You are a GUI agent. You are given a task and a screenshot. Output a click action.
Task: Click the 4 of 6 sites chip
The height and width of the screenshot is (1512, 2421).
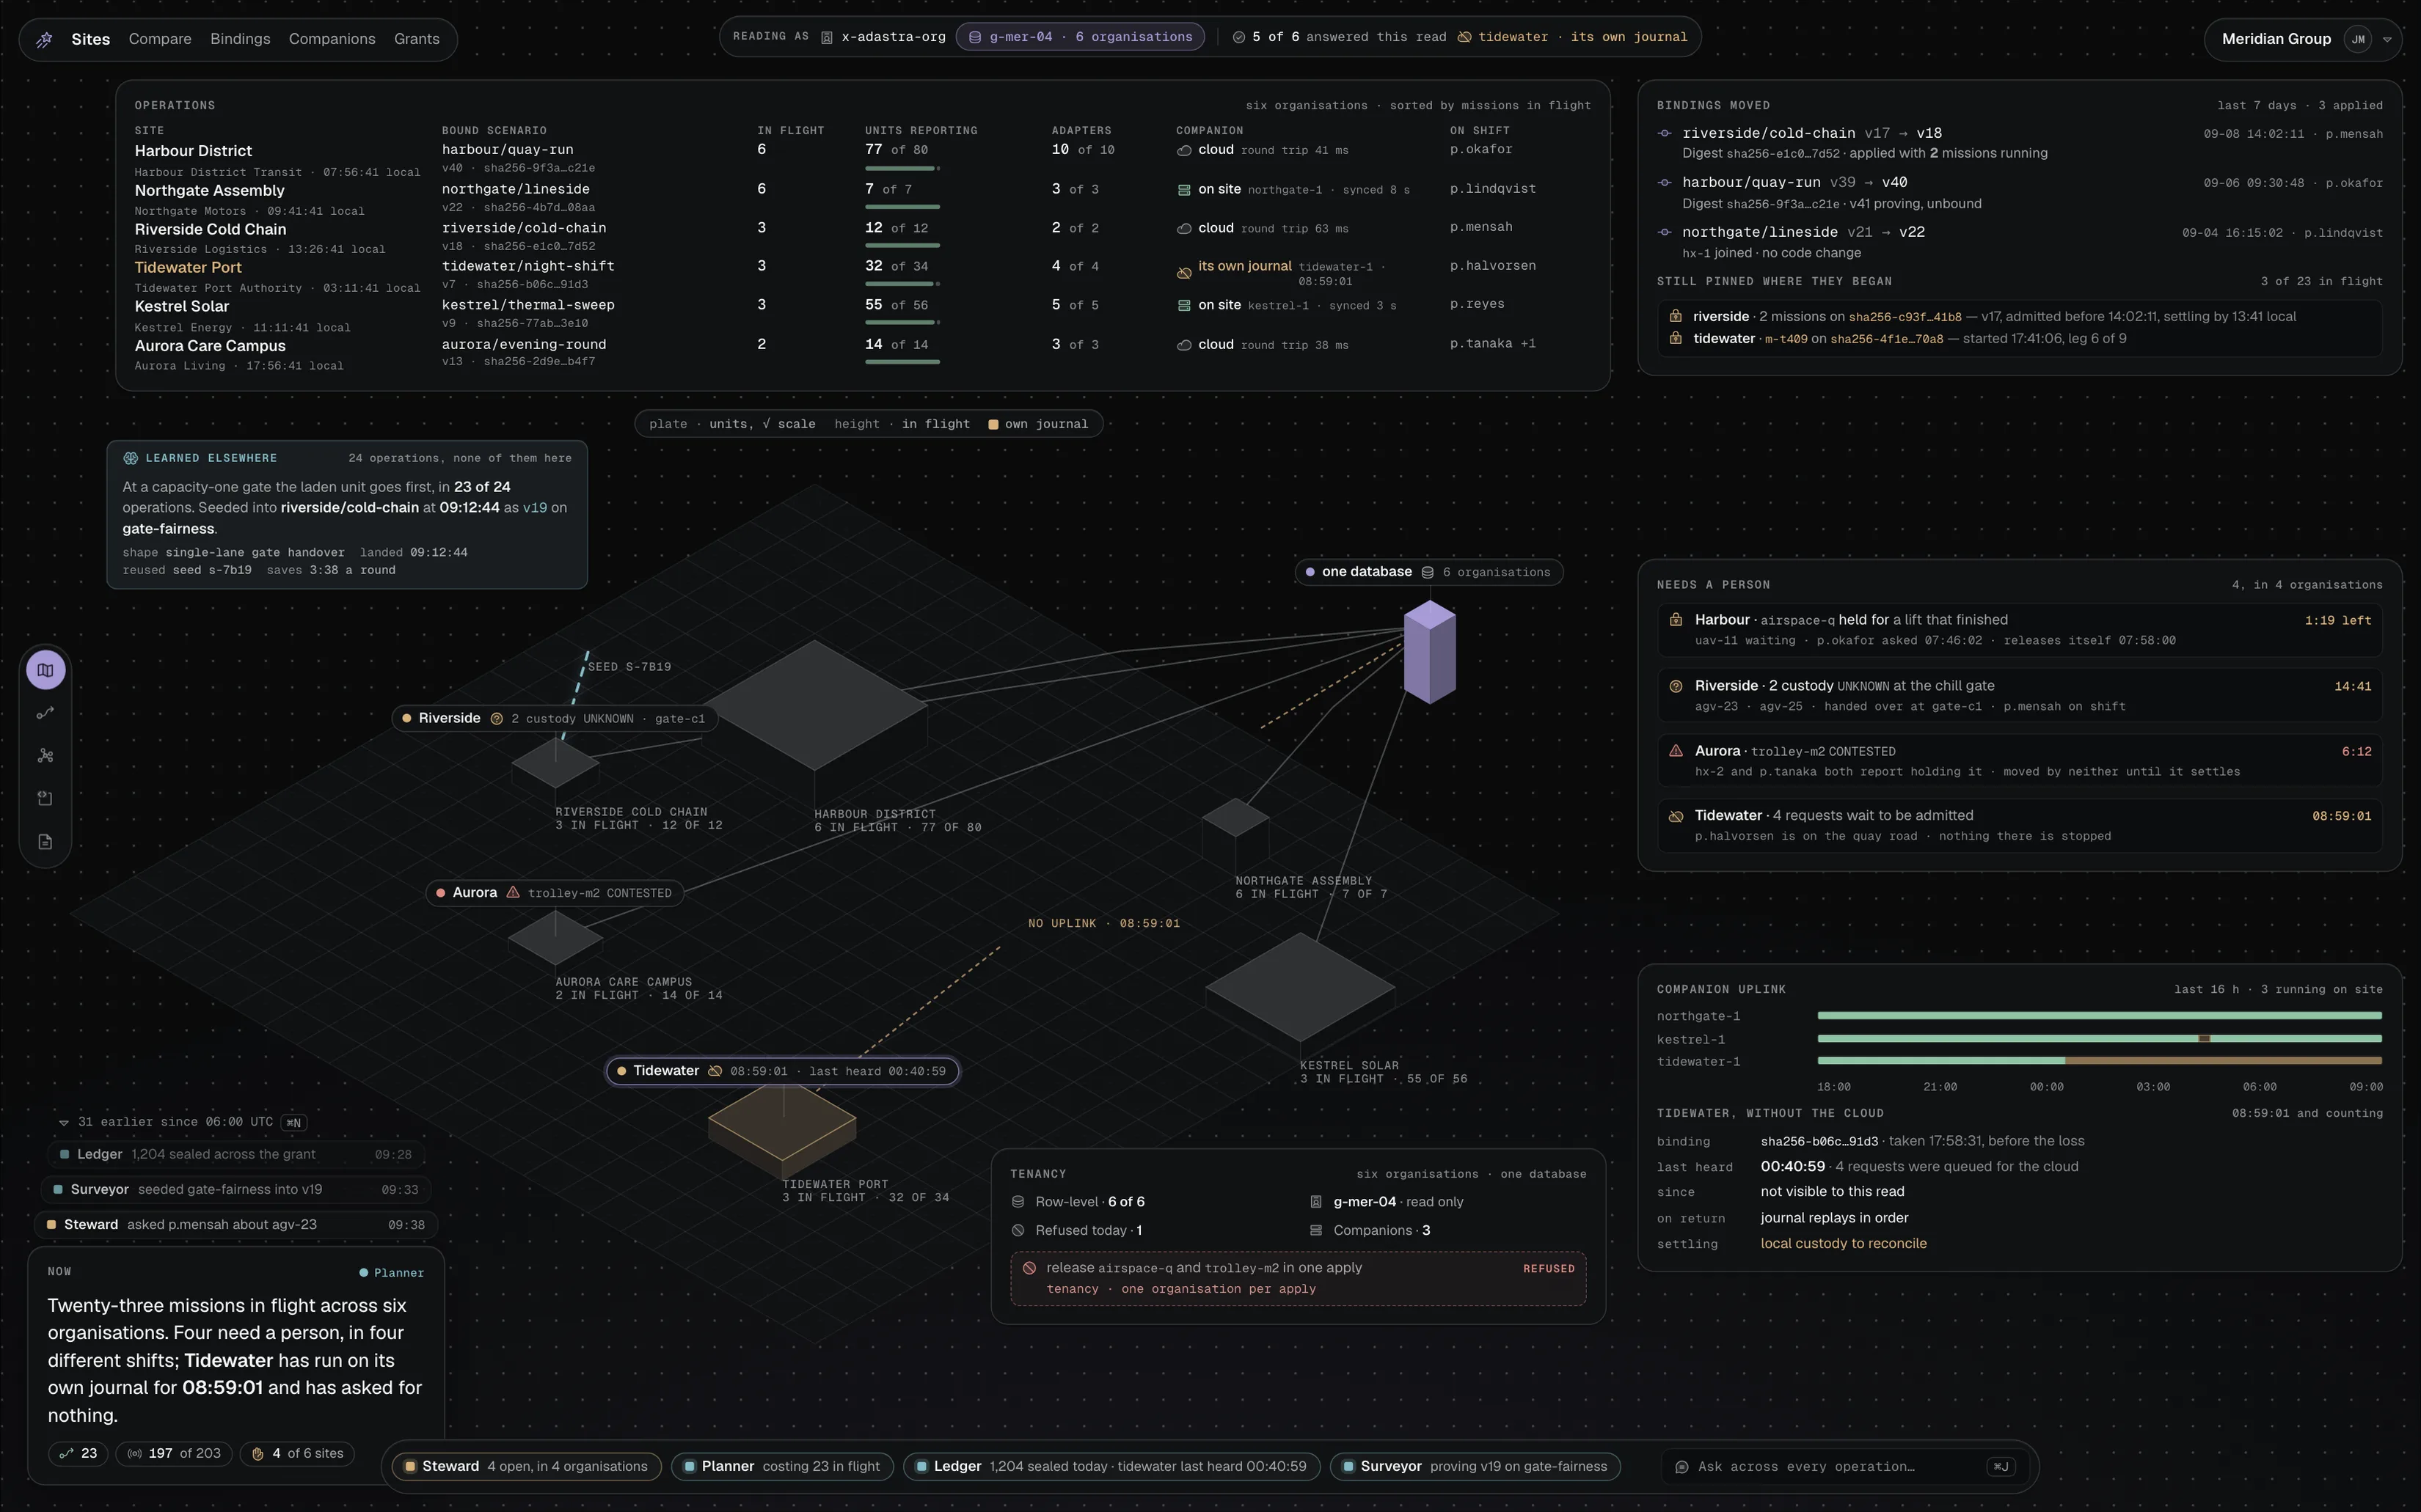point(297,1454)
